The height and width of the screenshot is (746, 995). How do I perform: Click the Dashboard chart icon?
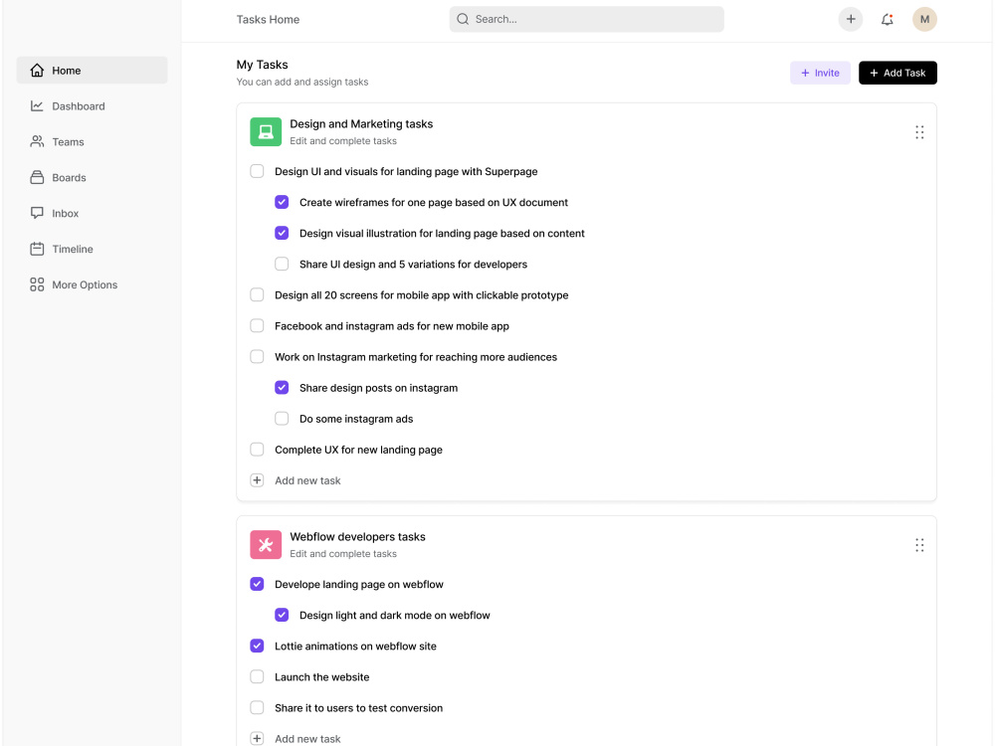point(37,106)
